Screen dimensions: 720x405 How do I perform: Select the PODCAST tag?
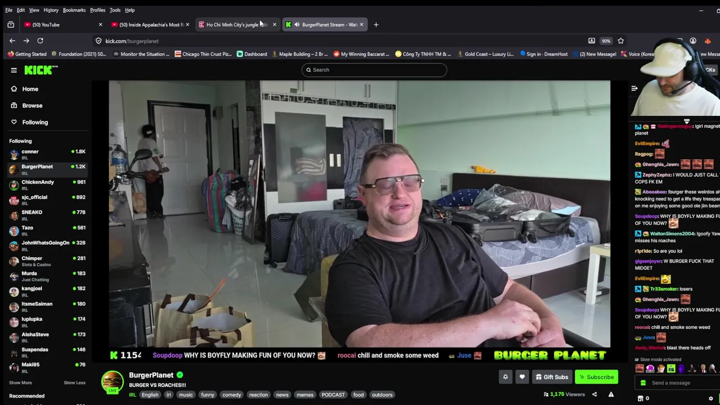coord(333,395)
